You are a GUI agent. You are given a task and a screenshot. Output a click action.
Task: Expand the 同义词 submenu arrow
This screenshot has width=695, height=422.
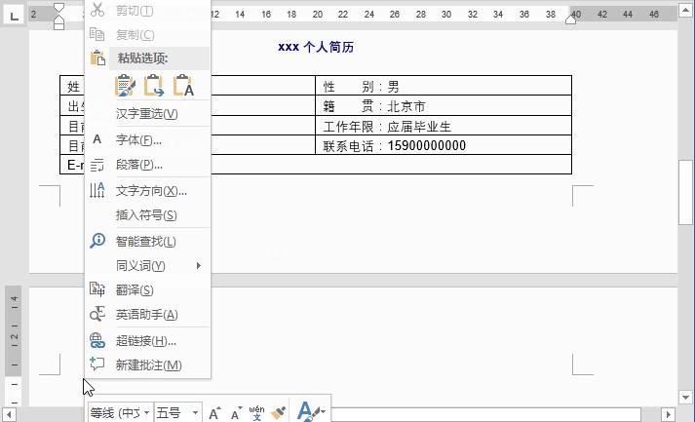pos(199,265)
